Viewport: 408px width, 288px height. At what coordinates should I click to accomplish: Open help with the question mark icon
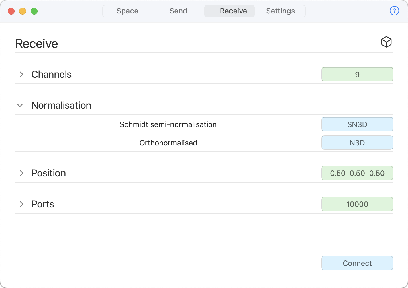pyautogui.click(x=394, y=11)
